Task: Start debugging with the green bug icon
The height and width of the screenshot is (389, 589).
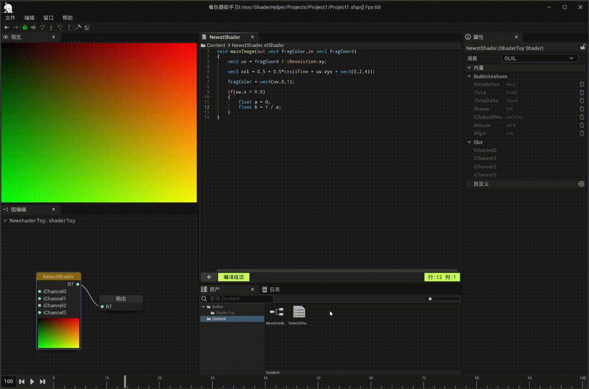Action: point(25,28)
